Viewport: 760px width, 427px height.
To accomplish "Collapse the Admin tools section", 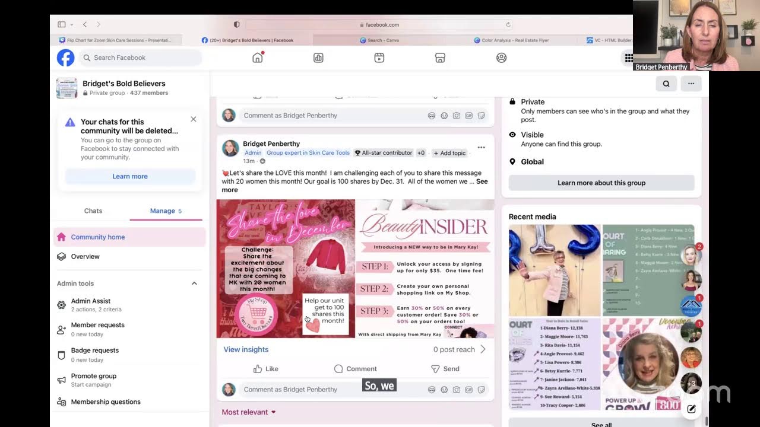I will pos(194,283).
